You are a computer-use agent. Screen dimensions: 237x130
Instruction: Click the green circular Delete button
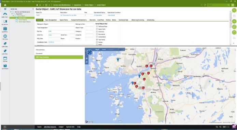(234, 32)
